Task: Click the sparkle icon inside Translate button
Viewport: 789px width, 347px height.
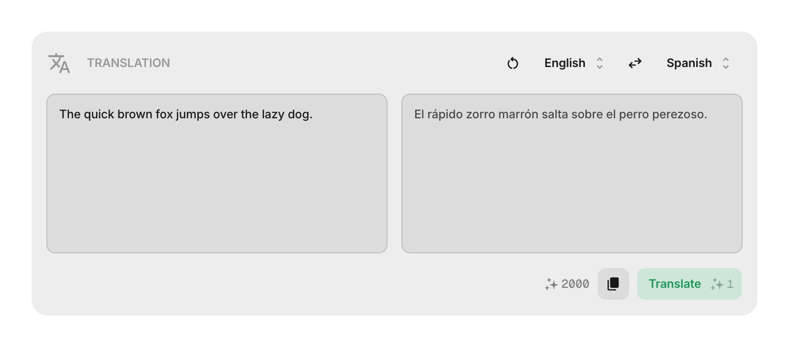Action: [x=716, y=284]
